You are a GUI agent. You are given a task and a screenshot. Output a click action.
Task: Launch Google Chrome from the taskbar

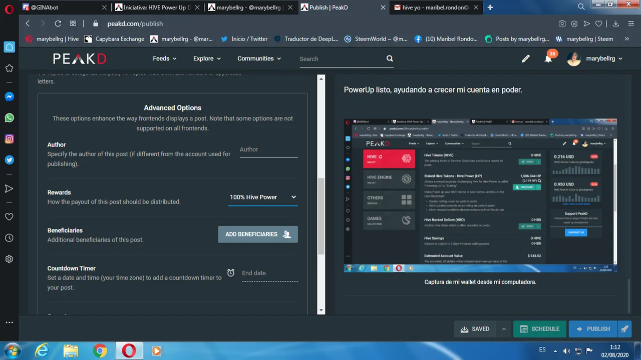[100, 351]
